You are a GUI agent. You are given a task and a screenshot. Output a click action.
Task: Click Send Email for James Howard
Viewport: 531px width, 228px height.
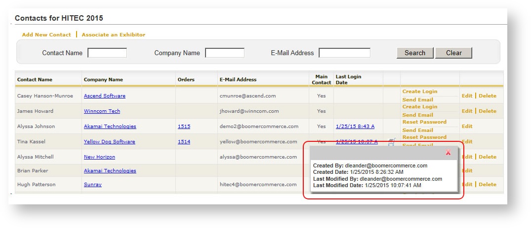pos(417,115)
